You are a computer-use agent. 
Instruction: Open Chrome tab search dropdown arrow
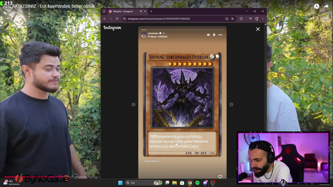click(x=104, y=11)
